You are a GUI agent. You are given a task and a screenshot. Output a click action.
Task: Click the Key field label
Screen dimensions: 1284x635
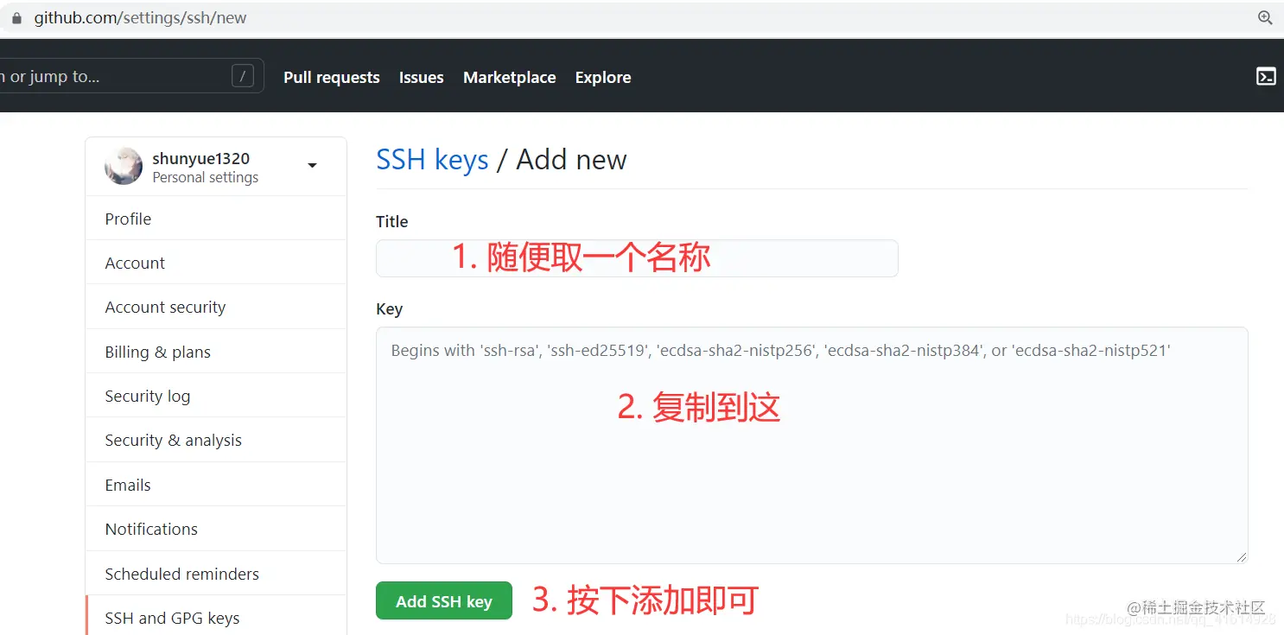(x=390, y=308)
